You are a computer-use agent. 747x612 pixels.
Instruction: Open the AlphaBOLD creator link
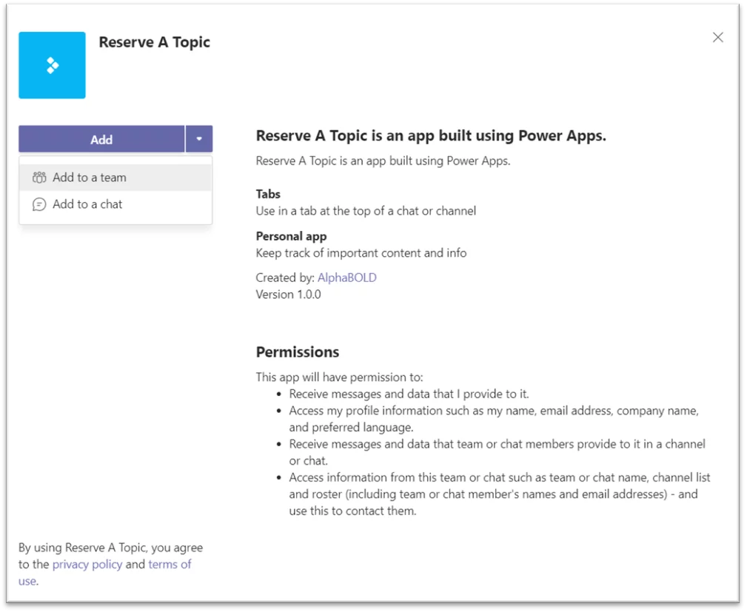(346, 278)
